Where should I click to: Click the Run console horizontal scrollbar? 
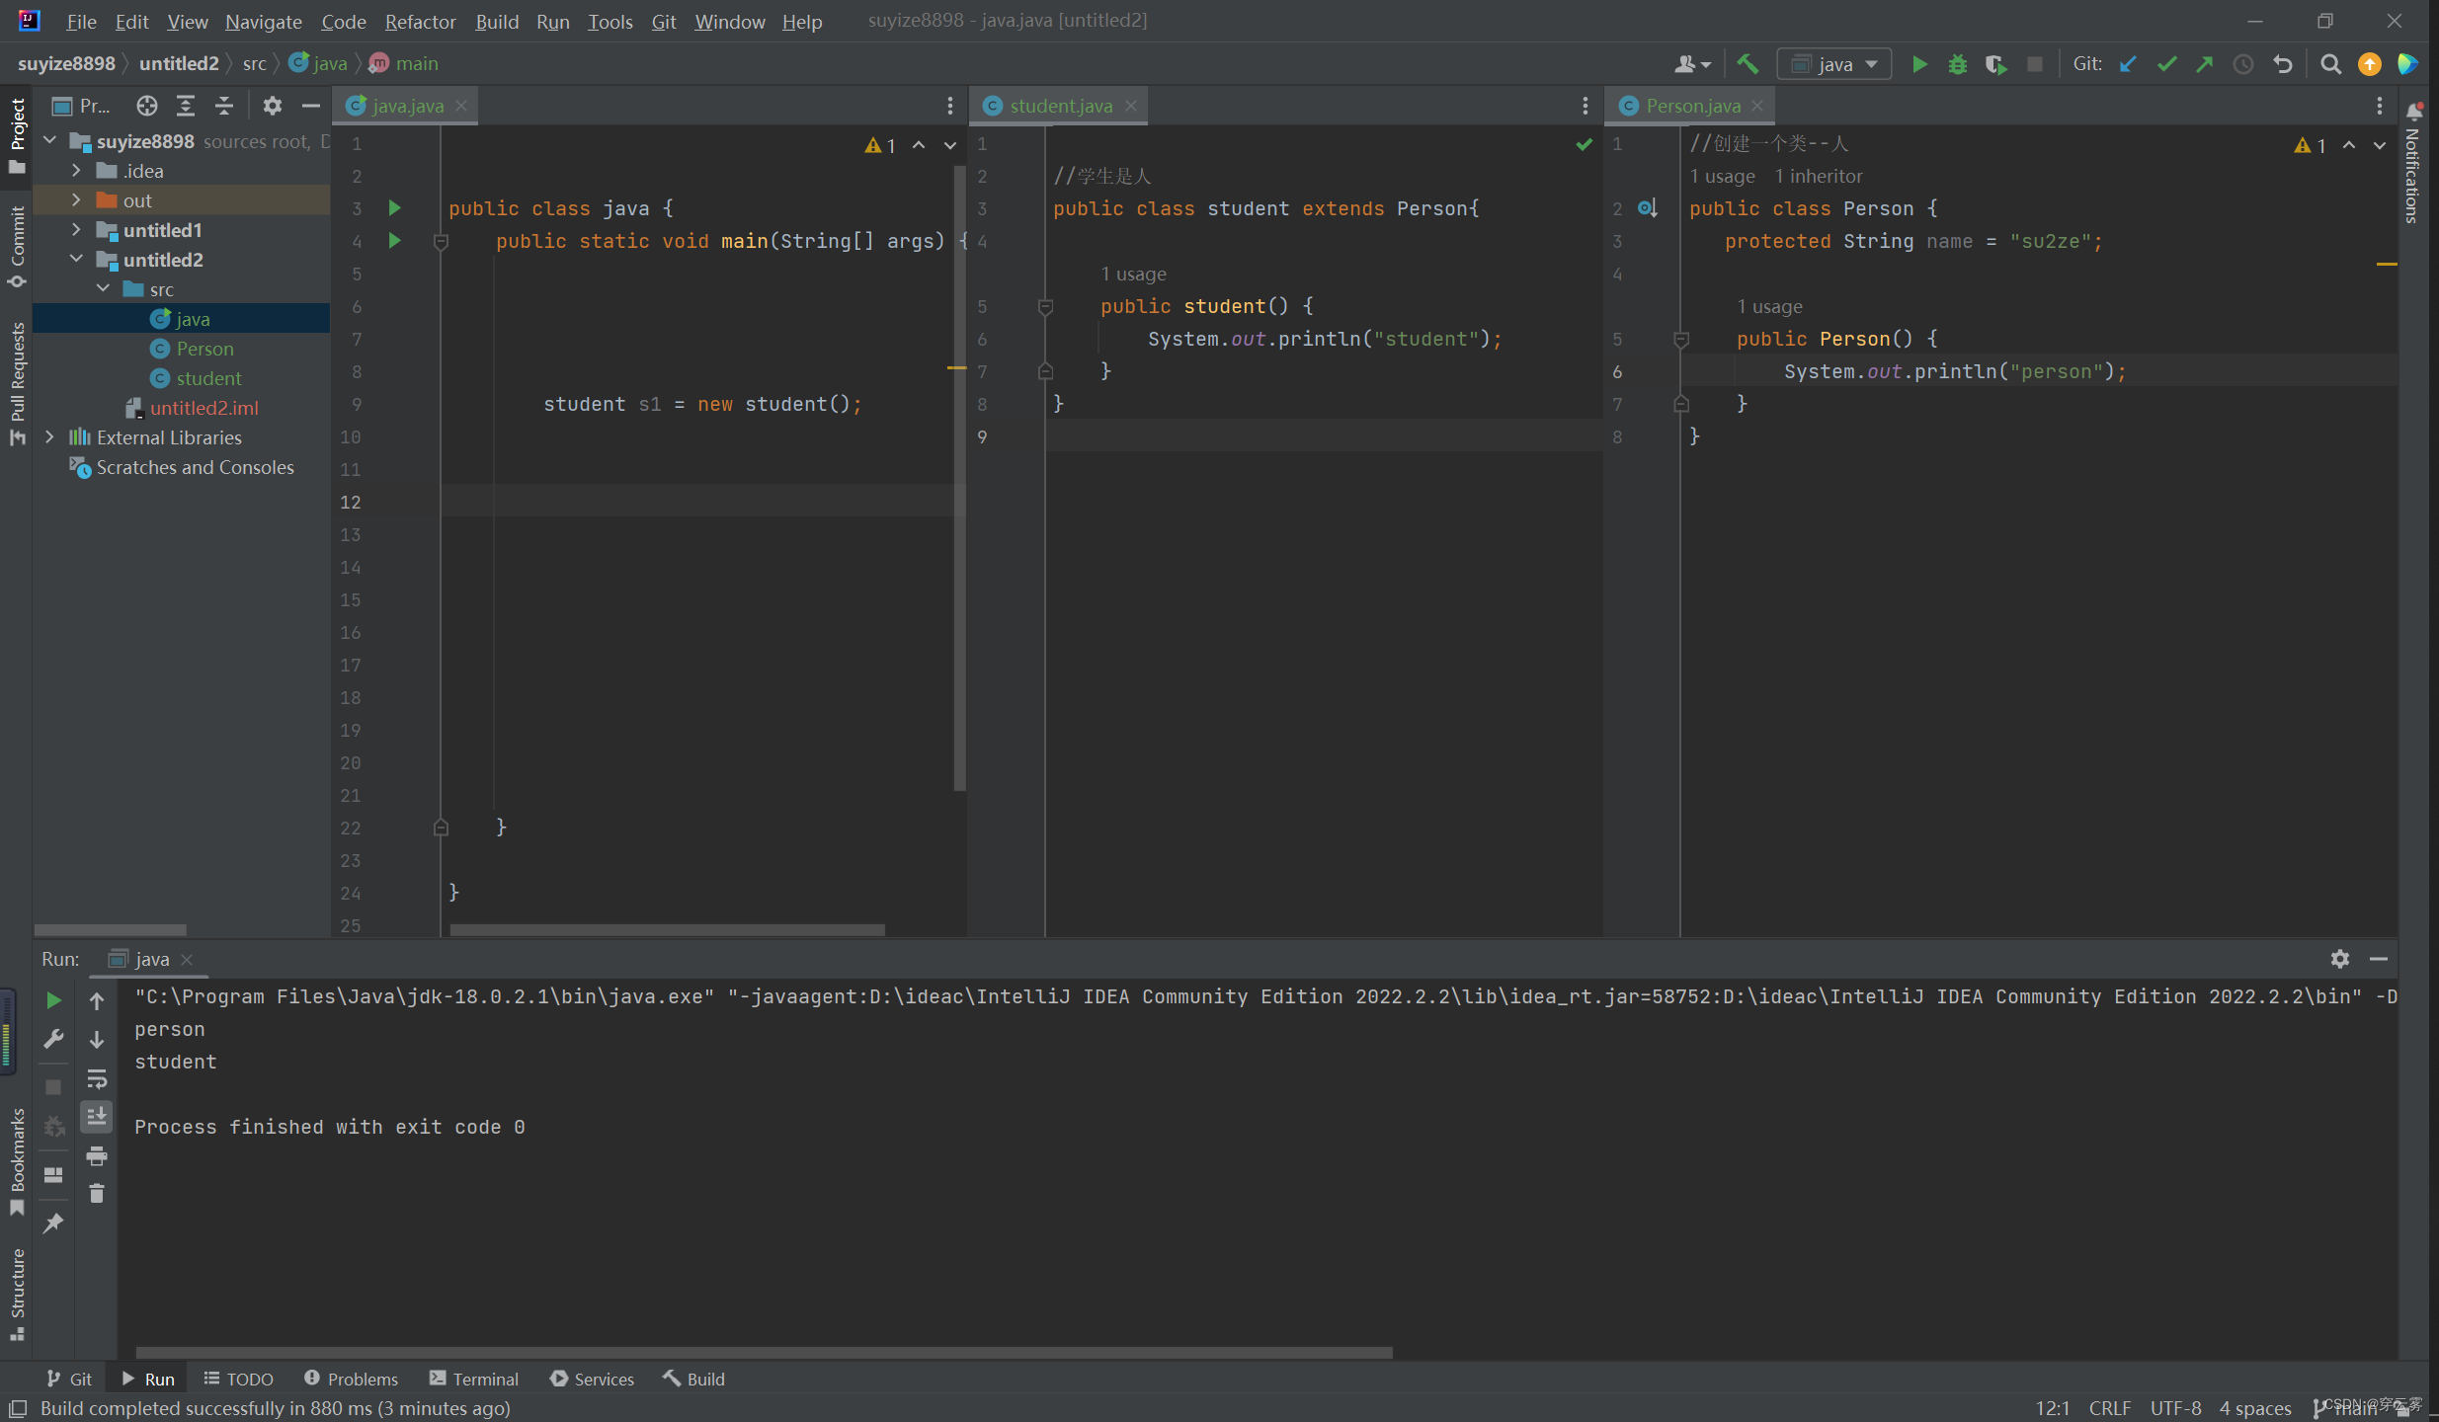763,1352
